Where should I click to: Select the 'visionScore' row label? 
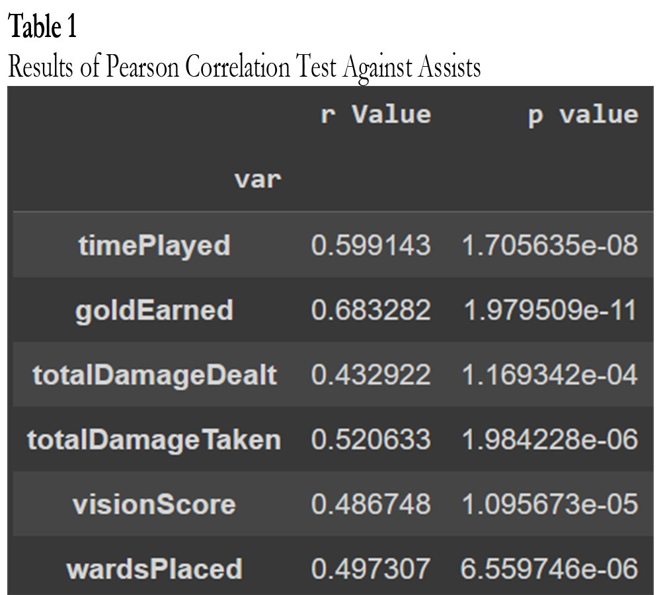[154, 504]
